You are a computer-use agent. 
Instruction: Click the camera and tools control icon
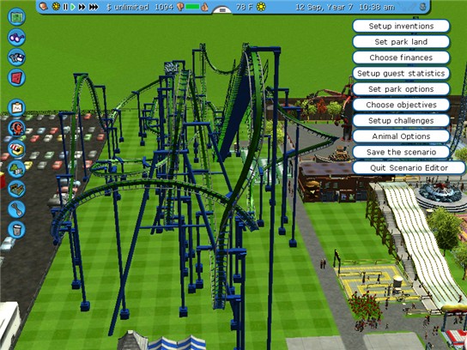tap(16, 57)
